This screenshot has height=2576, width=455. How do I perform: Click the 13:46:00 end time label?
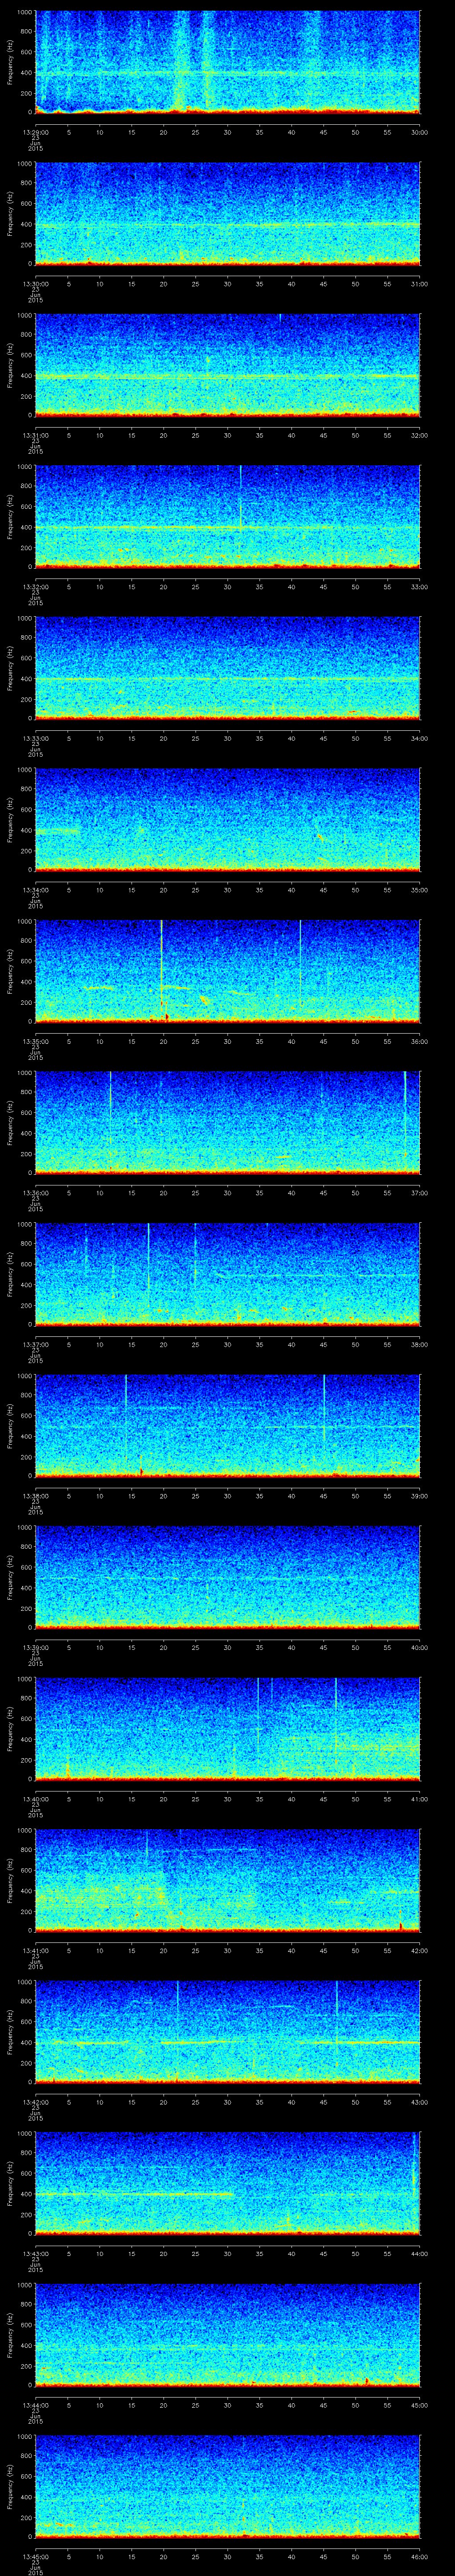(419, 2556)
